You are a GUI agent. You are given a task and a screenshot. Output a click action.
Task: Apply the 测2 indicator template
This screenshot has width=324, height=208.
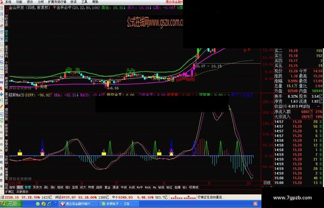pos(53,187)
